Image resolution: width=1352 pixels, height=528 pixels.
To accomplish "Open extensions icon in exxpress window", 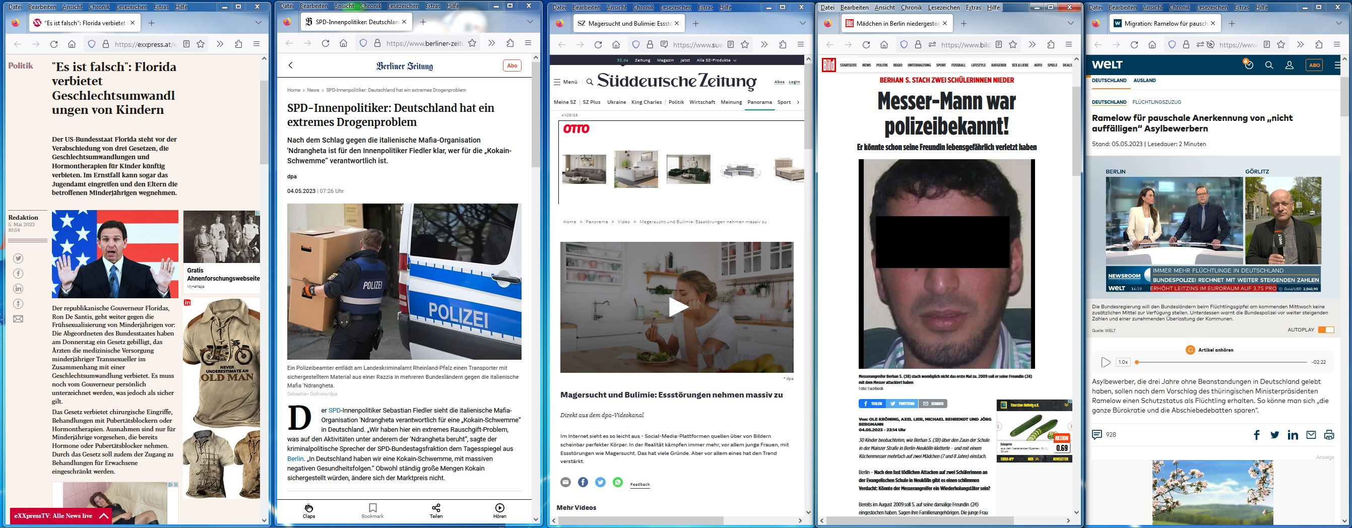I will pos(238,45).
